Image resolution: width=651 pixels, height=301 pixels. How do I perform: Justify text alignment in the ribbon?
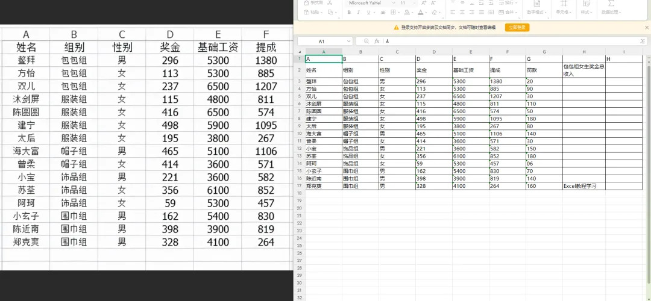coord(482,12)
